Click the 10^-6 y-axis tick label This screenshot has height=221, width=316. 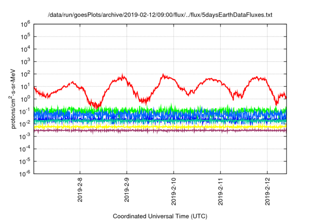[25, 174]
